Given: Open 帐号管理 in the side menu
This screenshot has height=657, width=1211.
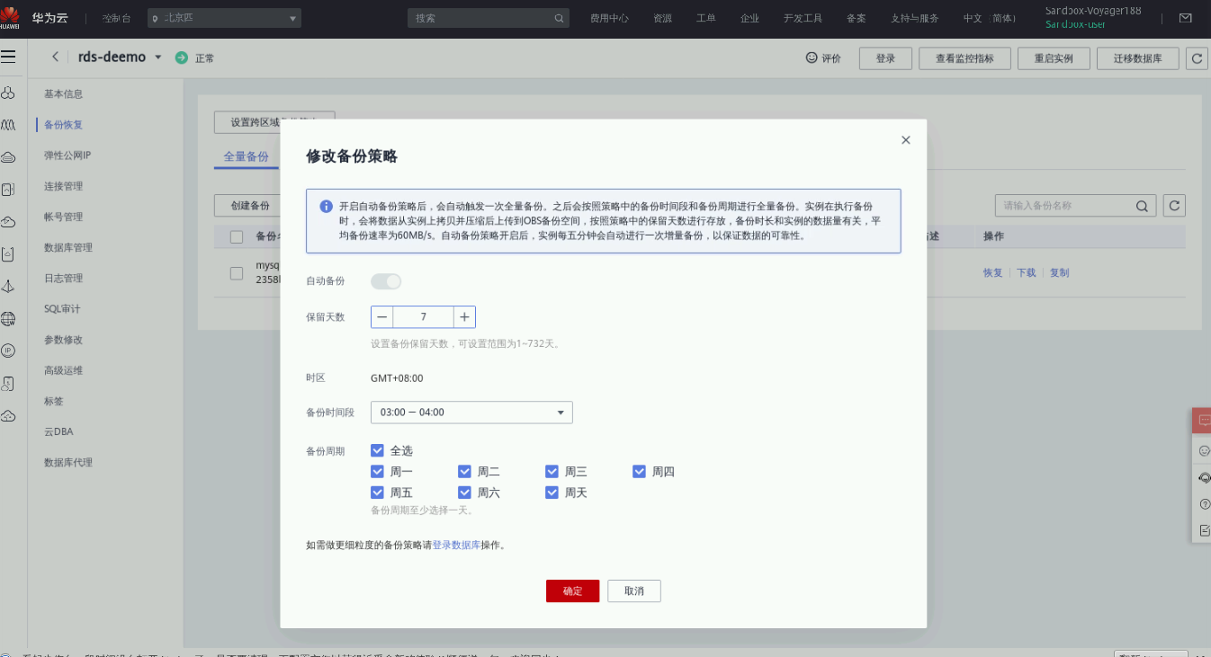Looking at the screenshot, I should coord(64,217).
